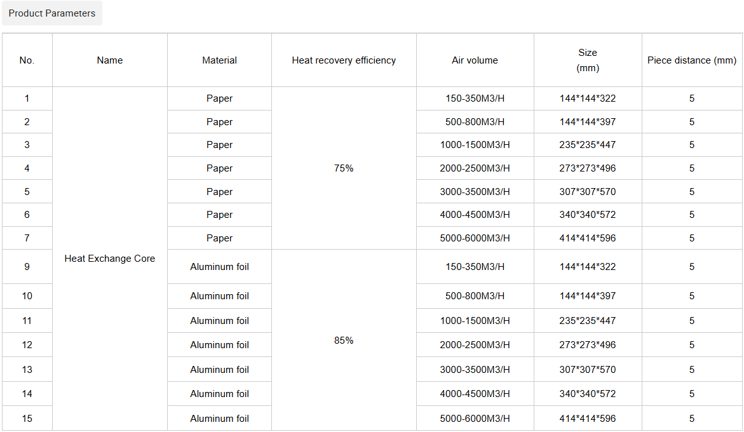This screenshot has height=432, width=744.
Task: Click row 9 Aluminum foil cell
Action: click(219, 267)
